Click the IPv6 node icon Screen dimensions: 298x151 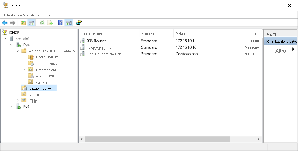click(x=18, y=106)
